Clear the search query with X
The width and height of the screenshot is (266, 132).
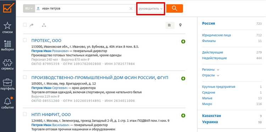click(x=131, y=9)
